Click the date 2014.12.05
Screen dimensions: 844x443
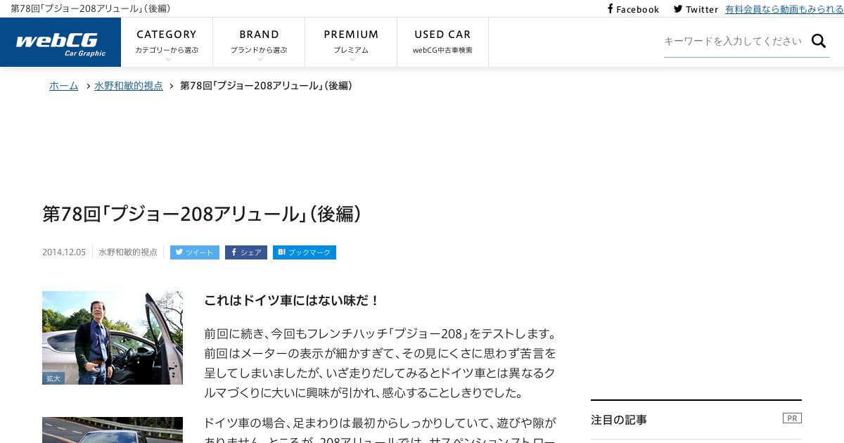[x=64, y=252]
